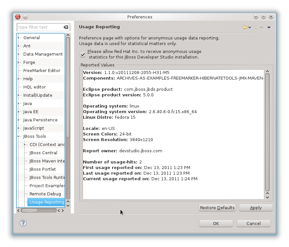Open the Back history dropdown arrow
The image size is (289, 247).
pyautogui.click(x=250, y=27)
